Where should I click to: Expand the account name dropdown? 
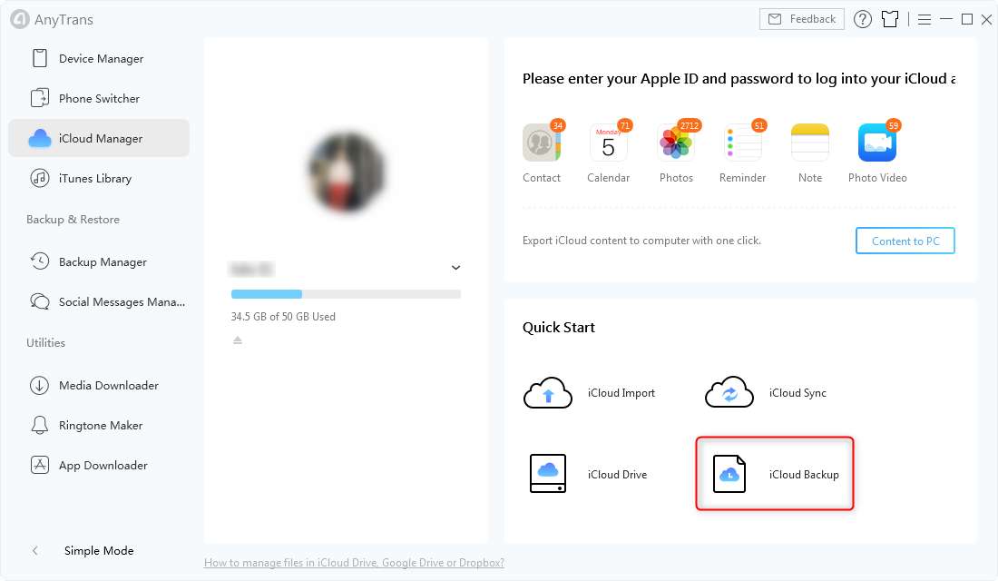coord(455,268)
